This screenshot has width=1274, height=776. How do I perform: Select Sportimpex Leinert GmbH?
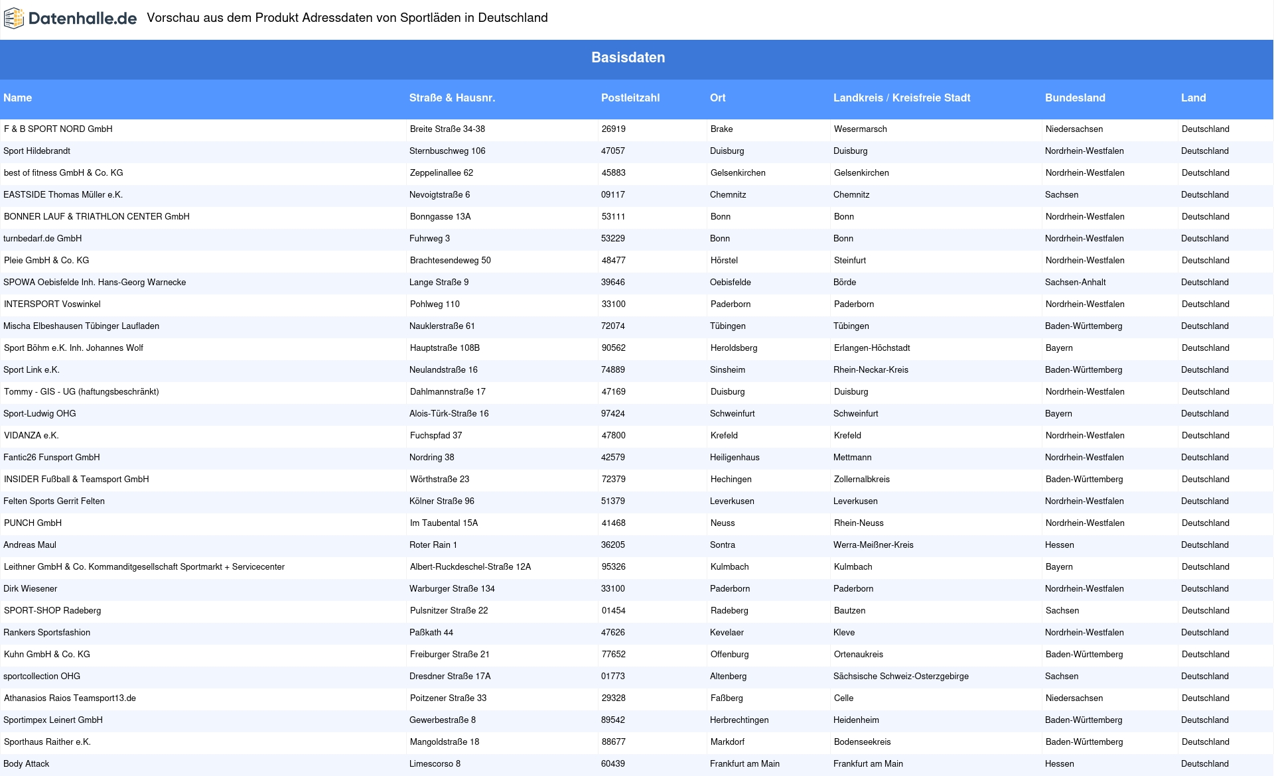click(x=53, y=720)
